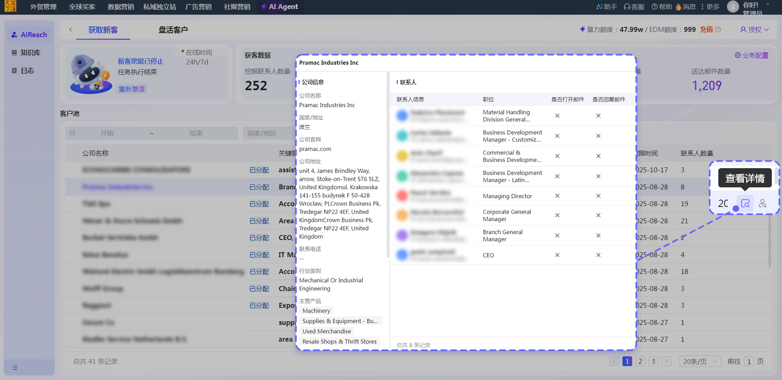Click the company info panel scrollbar
The image size is (782, 380).
387,163
